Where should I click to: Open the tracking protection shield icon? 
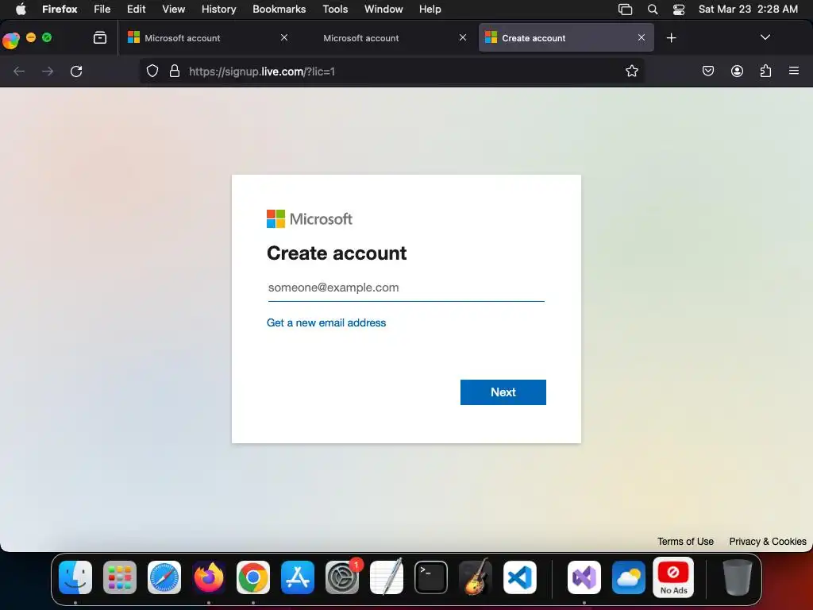tap(152, 71)
